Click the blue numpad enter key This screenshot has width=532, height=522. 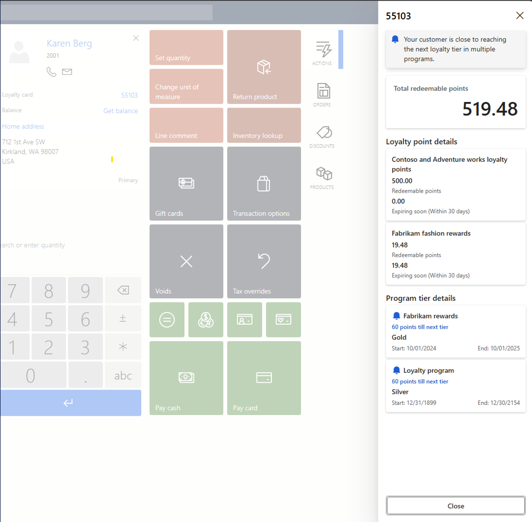pyautogui.click(x=71, y=403)
